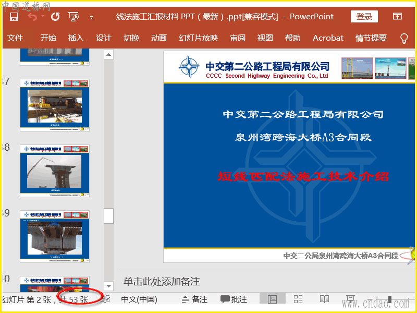The width and height of the screenshot is (417, 313).
Task: Click footer text 中交二公局泉州湾跨海大桥A3合同段
Action: [341, 256]
